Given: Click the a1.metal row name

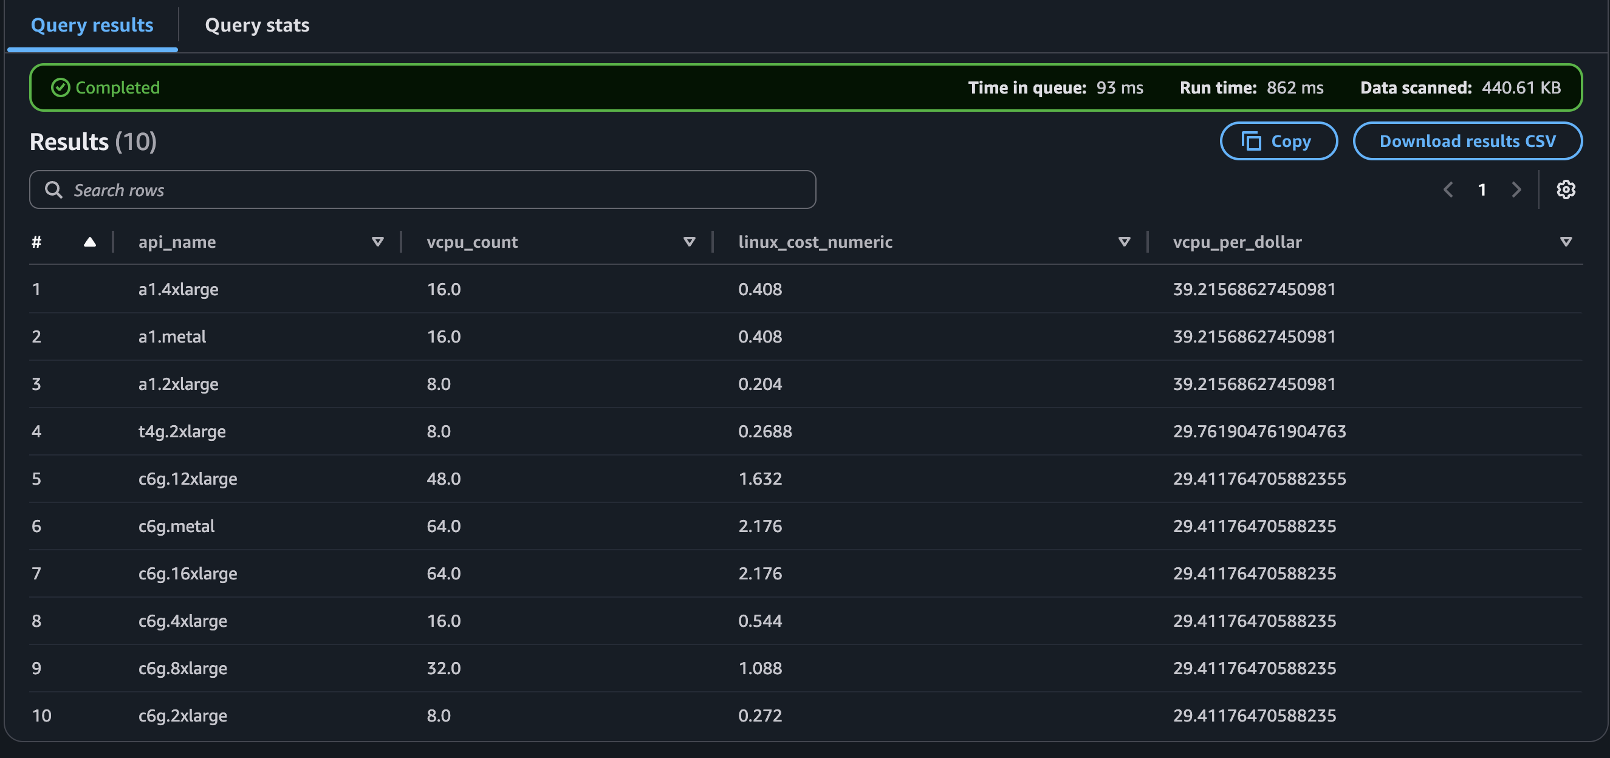Looking at the screenshot, I should coord(172,337).
